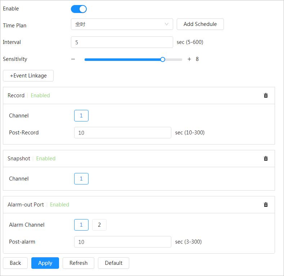
Task: Toggle Record channel 1
Action: 81,116
